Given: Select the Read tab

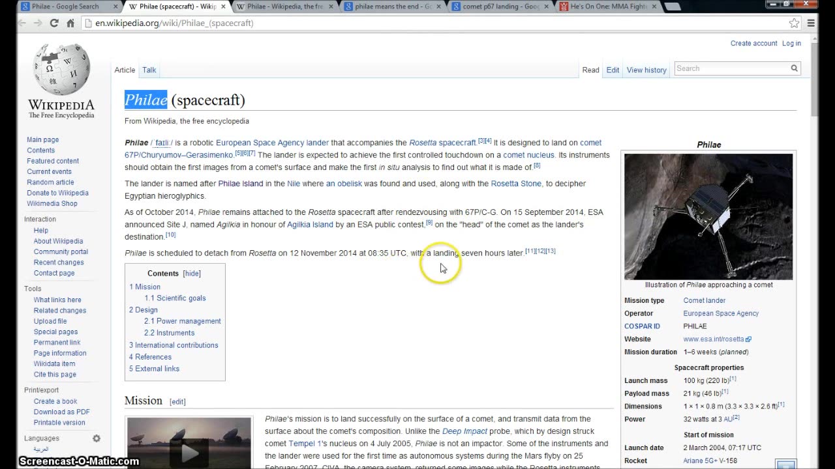Looking at the screenshot, I should coord(590,70).
